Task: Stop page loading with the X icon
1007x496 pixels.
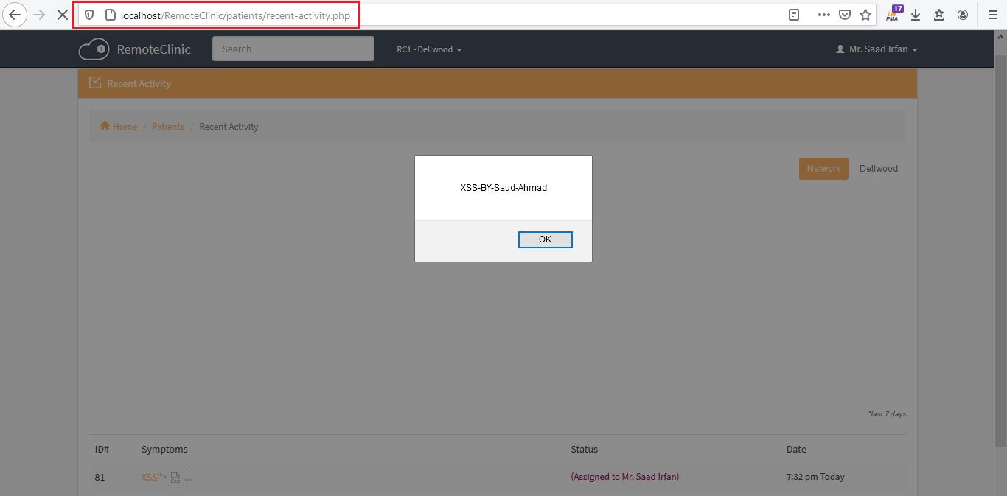Action: pos(63,15)
